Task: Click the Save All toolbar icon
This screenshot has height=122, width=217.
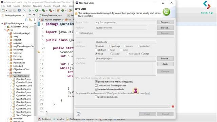Action: (14, 11)
